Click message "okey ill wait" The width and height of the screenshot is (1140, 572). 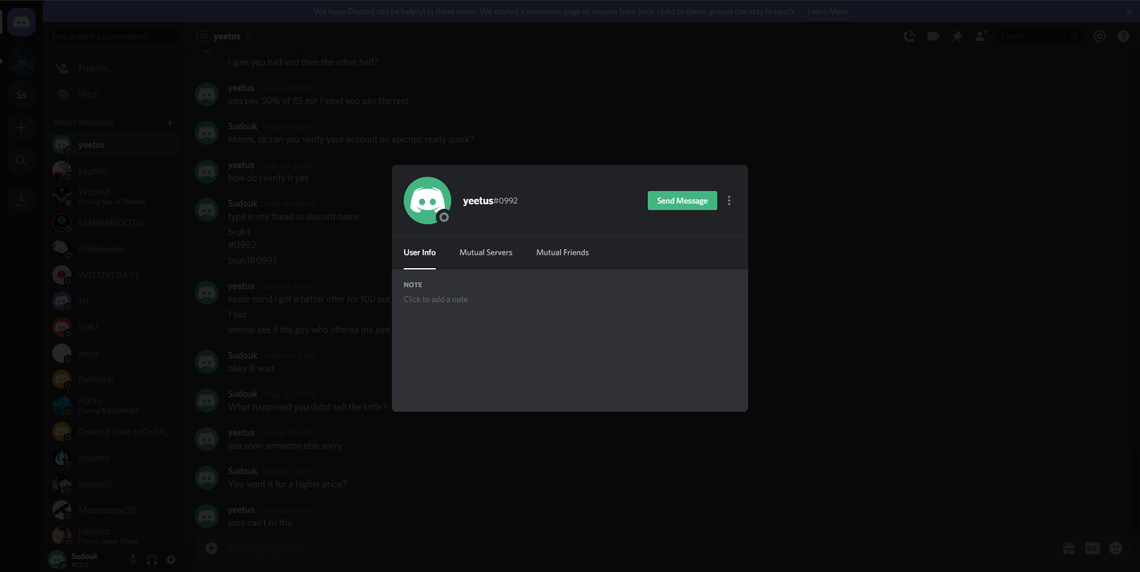pyautogui.click(x=251, y=368)
